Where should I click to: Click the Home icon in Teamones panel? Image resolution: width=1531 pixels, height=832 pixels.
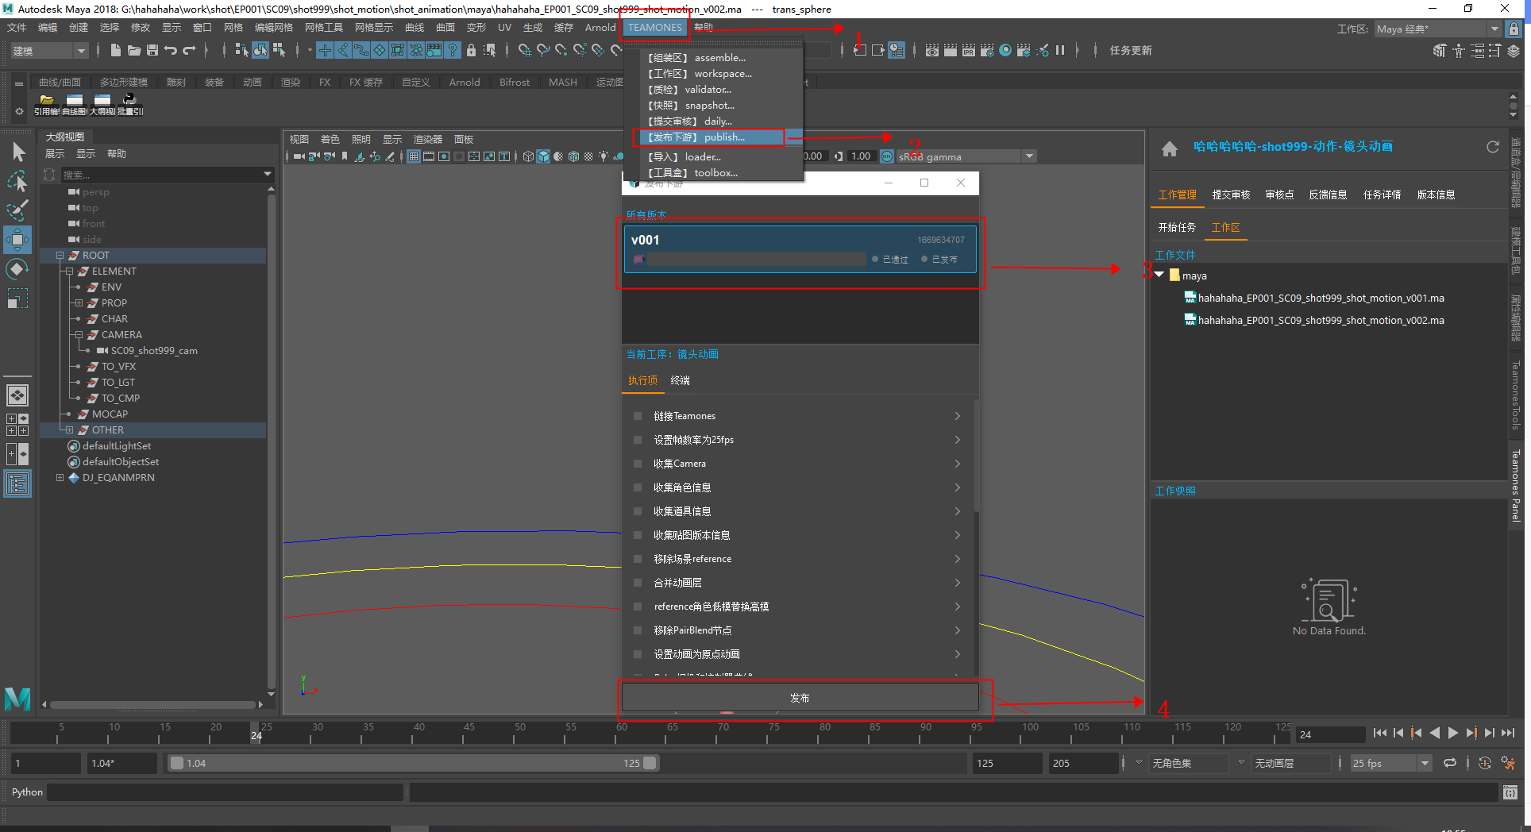[x=1169, y=148]
